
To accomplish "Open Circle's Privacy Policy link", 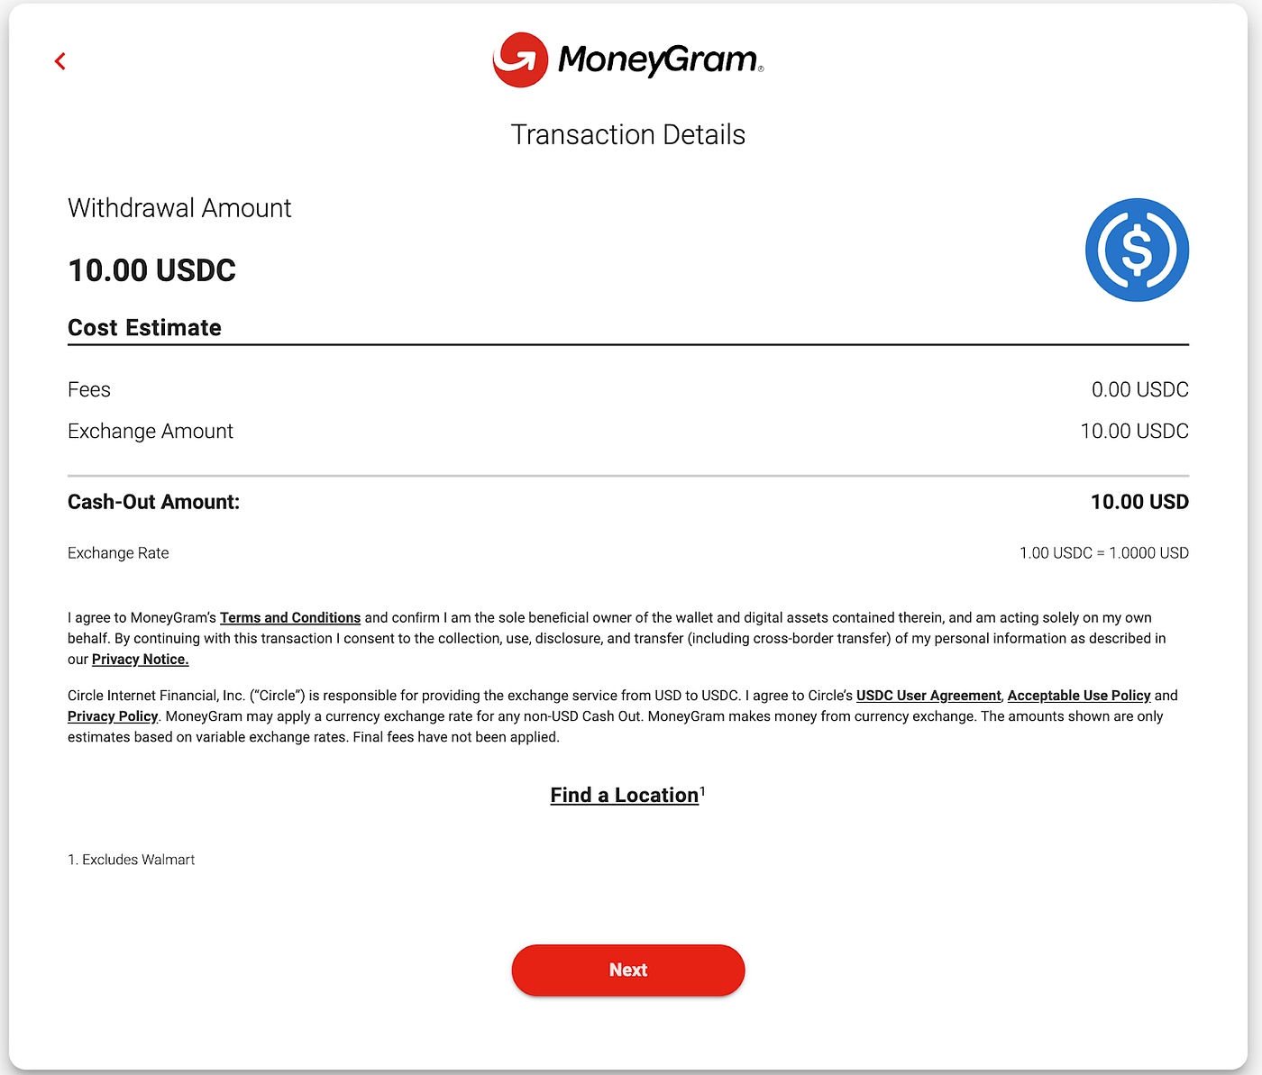I will [x=113, y=716].
